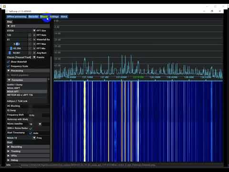
Task: Toggle Start Timestamp Auto checkbox
Action: coord(31,133)
